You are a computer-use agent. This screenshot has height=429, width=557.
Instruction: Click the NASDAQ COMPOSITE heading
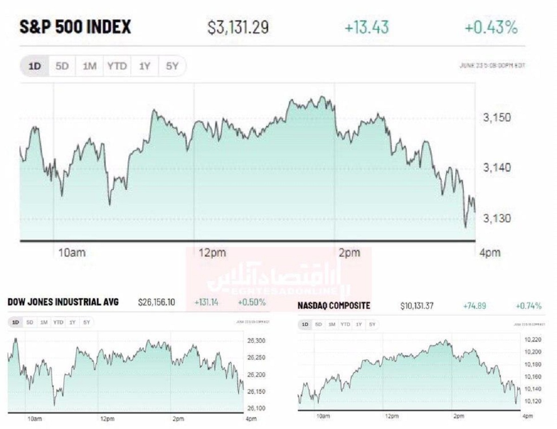pyautogui.click(x=334, y=305)
